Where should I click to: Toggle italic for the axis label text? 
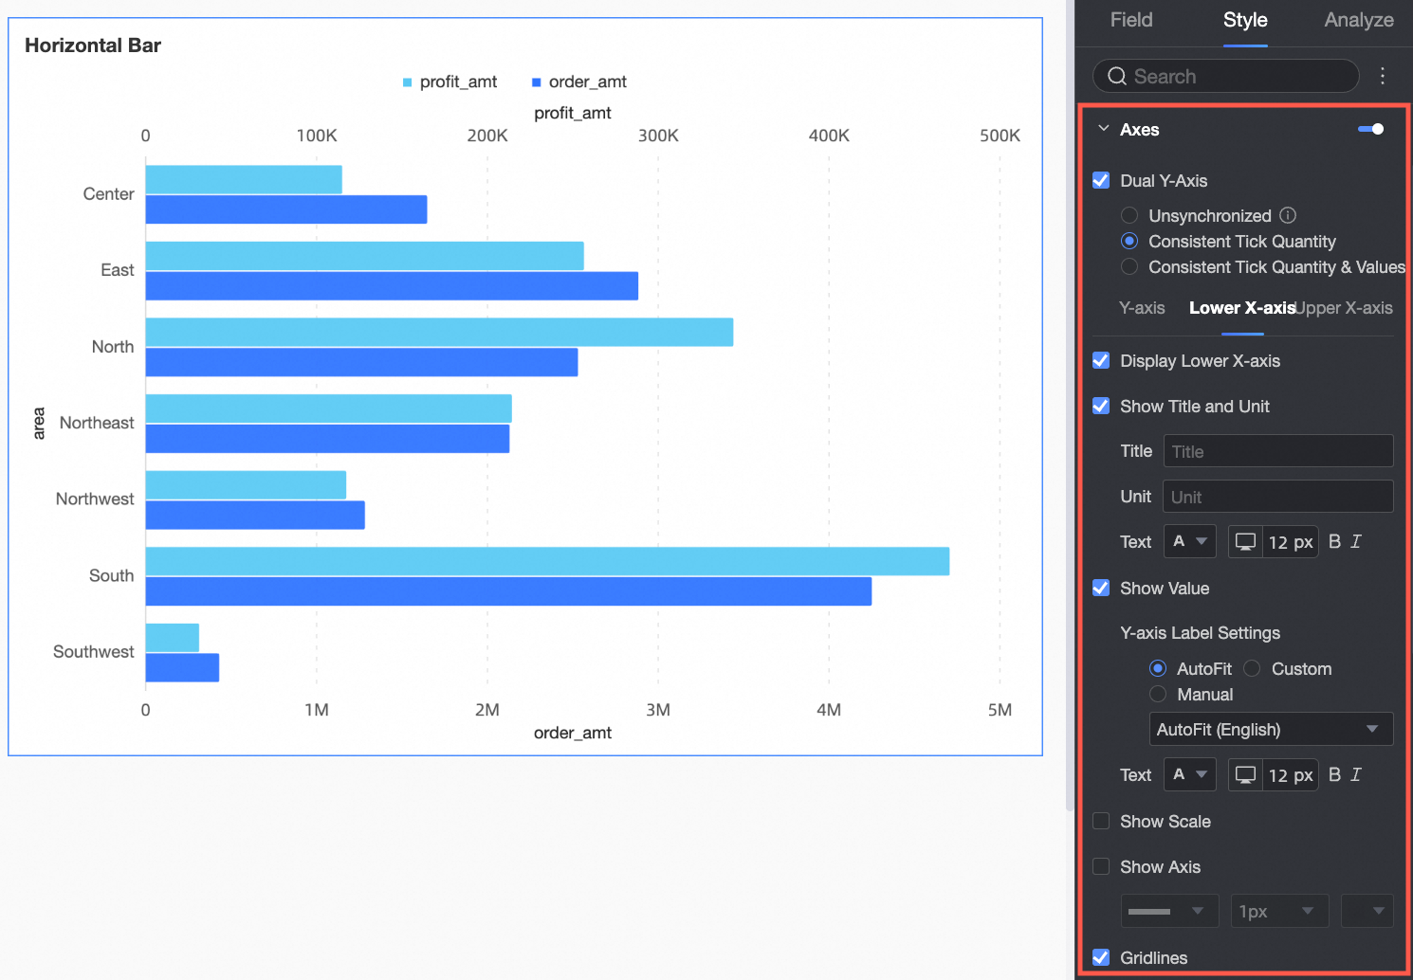click(x=1356, y=774)
